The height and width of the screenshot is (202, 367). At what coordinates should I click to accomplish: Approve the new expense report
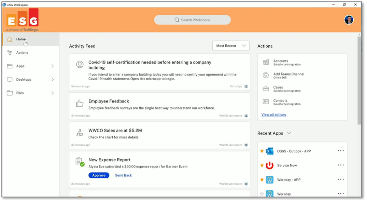99,175
